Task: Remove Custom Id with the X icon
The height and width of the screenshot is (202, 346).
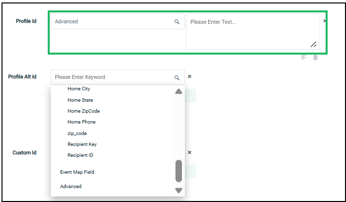Action: (189, 152)
